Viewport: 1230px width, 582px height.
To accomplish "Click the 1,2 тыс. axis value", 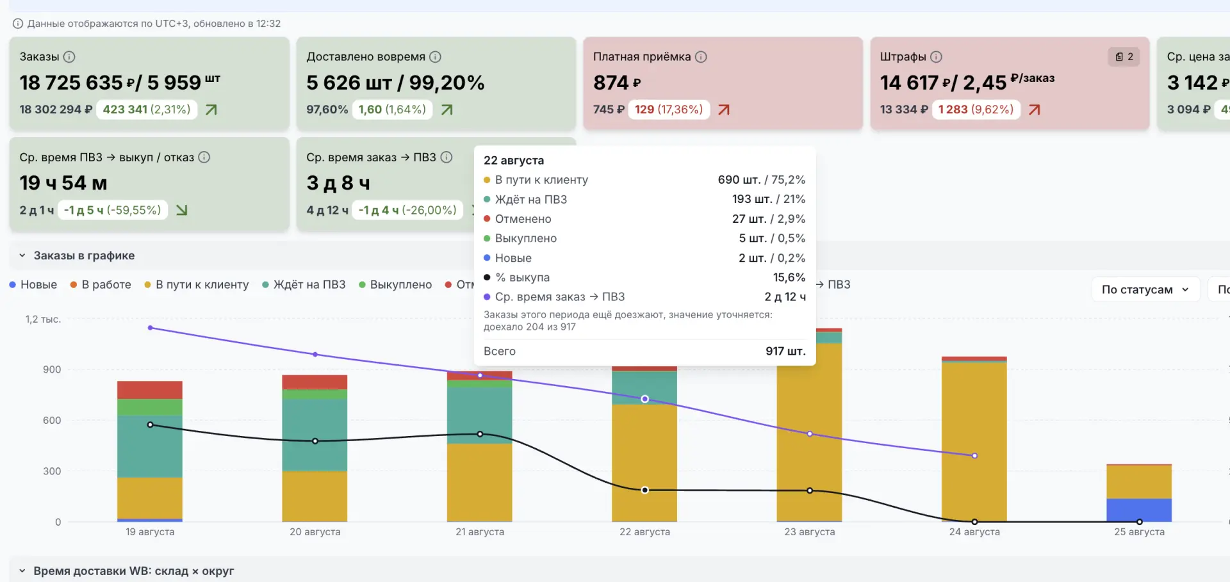I will pyautogui.click(x=43, y=319).
